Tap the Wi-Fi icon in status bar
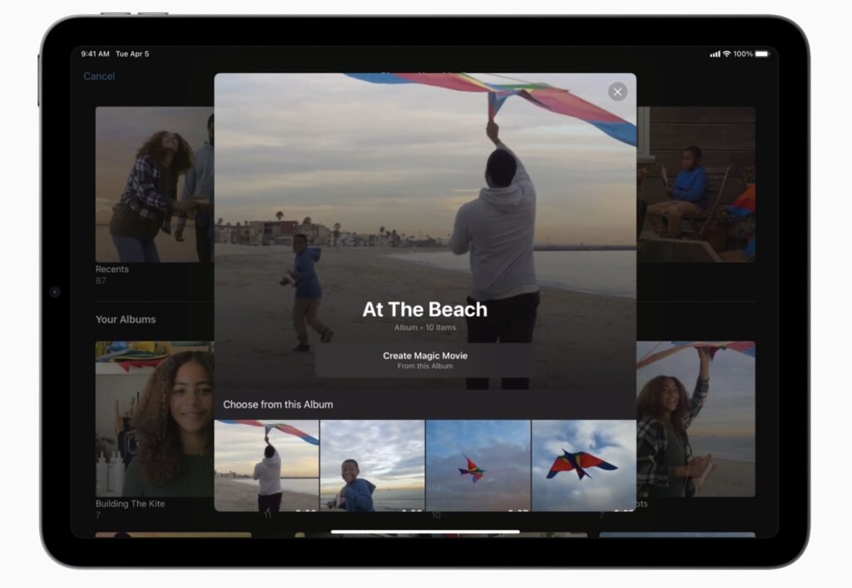This screenshot has width=852, height=588. (726, 54)
